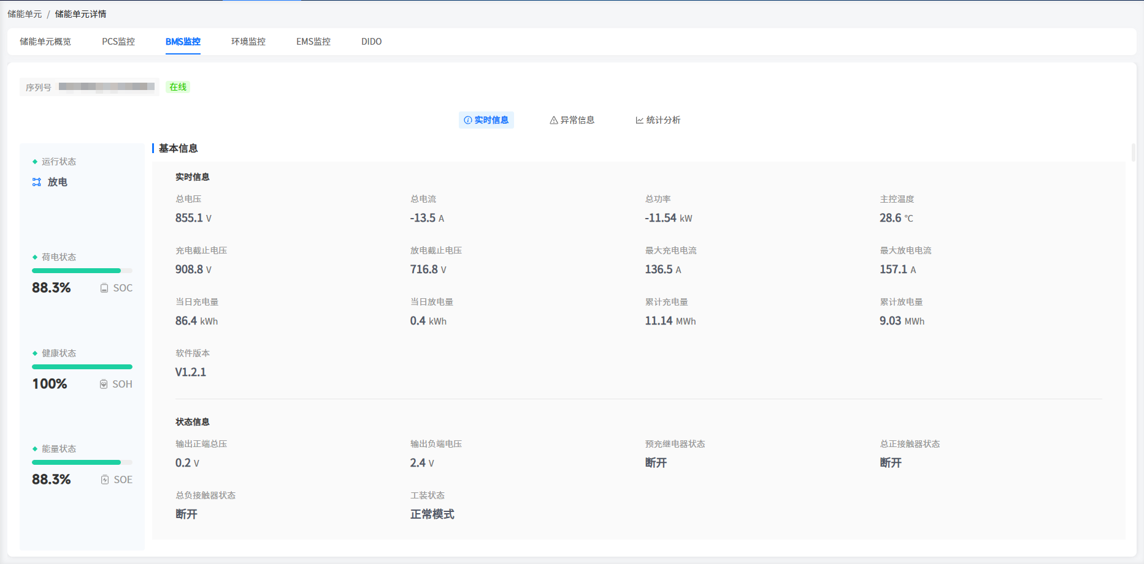The height and width of the screenshot is (564, 1144).
Task: Switch to the PCS监控 tab
Action: [118, 42]
